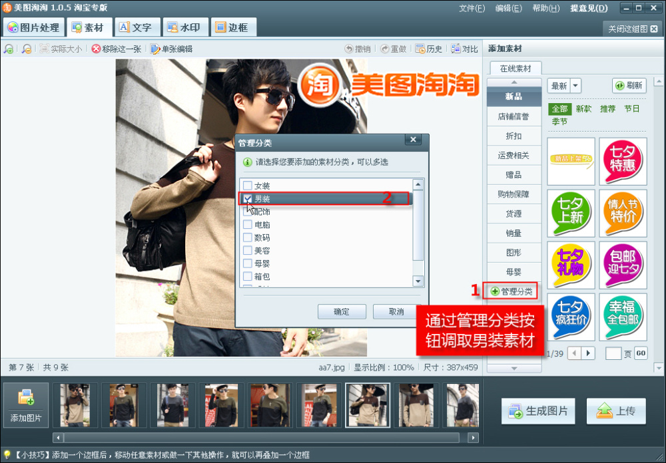Viewport: 666px width, 463px height.
Task: Close the 管理分类 dialog
Action: click(x=413, y=140)
